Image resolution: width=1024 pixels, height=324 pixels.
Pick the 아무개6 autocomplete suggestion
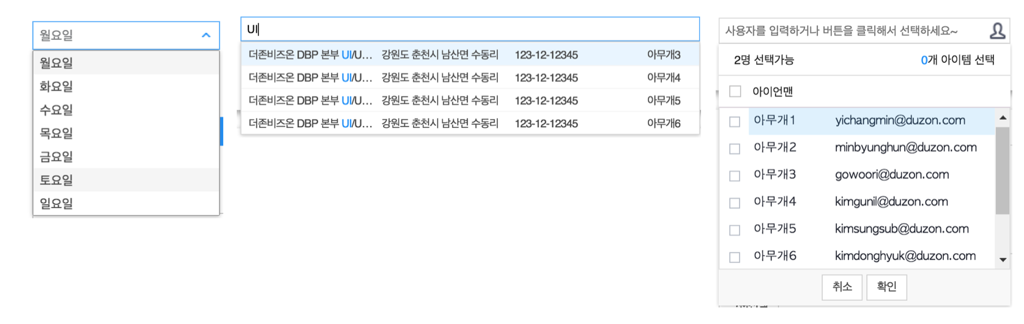(470, 123)
